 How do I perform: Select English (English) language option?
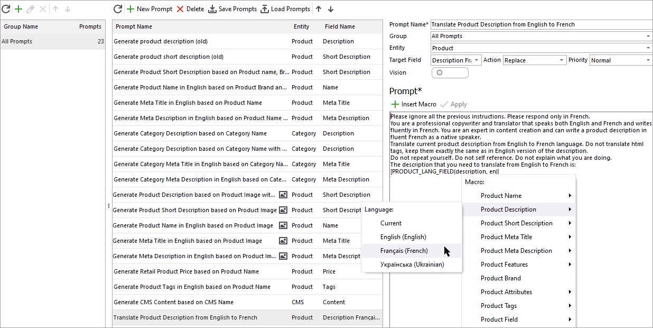click(412, 237)
